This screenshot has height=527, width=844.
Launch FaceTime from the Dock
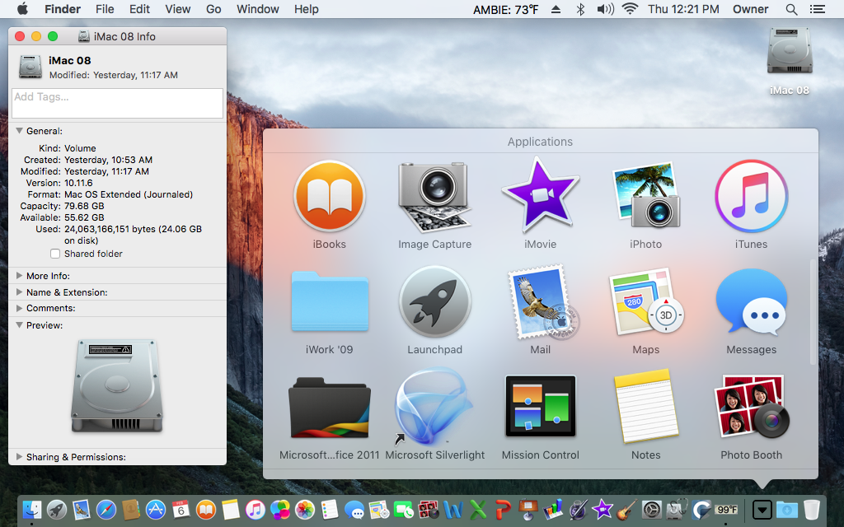(403, 509)
